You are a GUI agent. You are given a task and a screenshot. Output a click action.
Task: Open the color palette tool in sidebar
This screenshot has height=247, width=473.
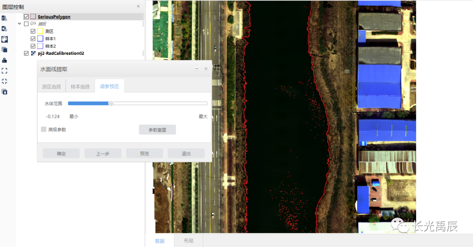coord(4,39)
